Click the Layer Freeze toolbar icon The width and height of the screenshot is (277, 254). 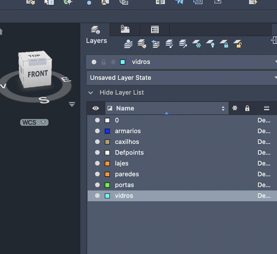click(x=196, y=44)
